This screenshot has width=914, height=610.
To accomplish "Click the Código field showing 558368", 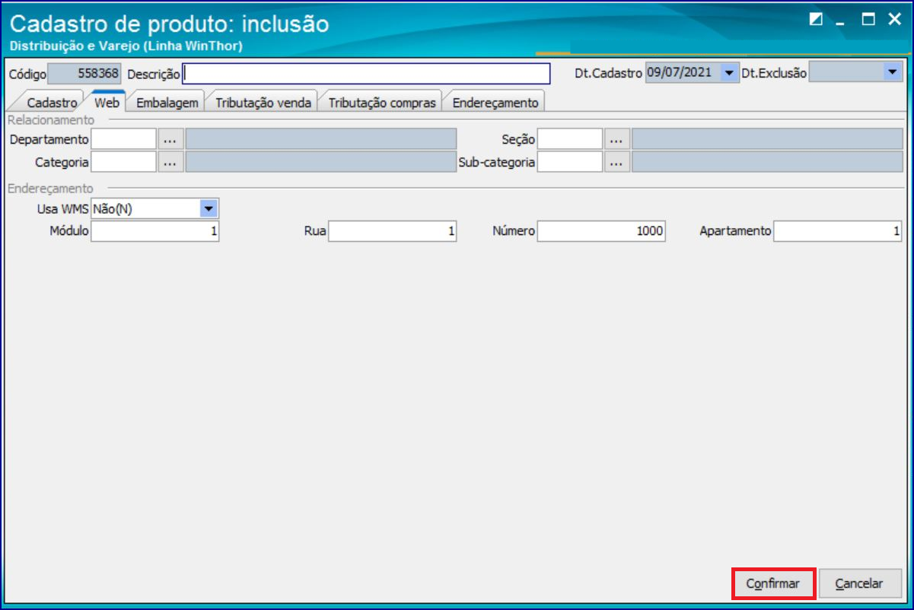I will pyautogui.click(x=84, y=74).
